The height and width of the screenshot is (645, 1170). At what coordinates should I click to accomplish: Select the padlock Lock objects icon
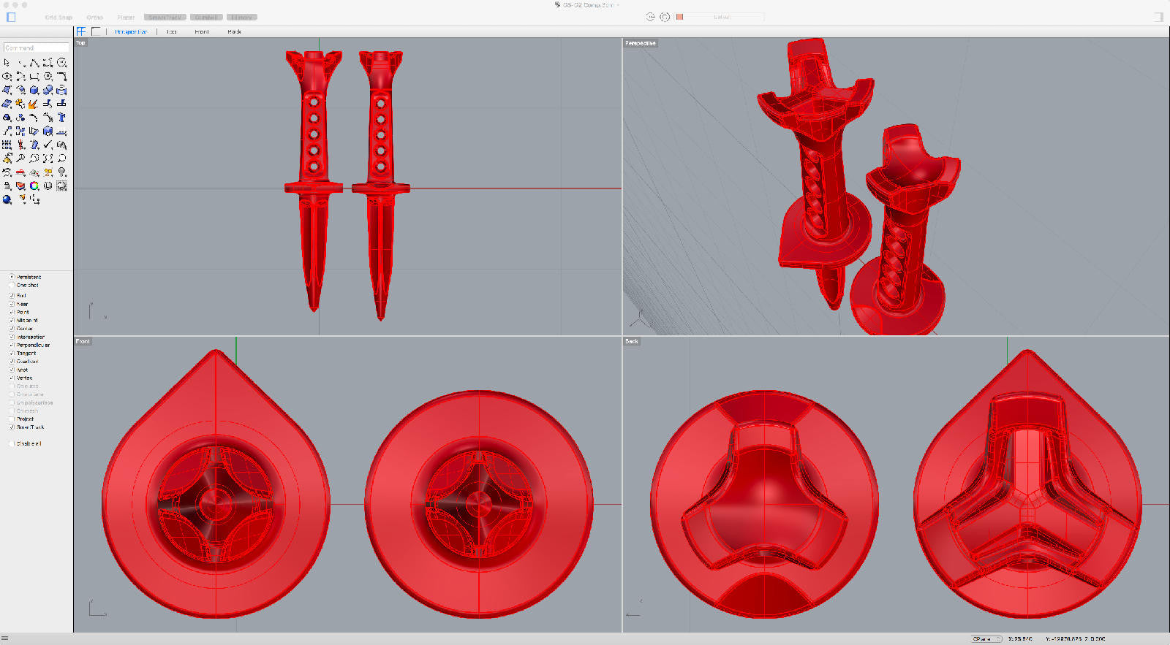coord(7,186)
